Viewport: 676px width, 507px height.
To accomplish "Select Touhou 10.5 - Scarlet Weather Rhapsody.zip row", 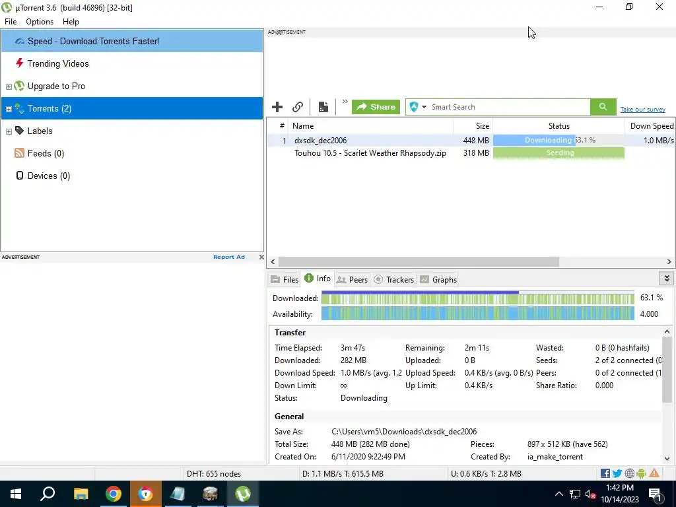I will click(471, 152).
